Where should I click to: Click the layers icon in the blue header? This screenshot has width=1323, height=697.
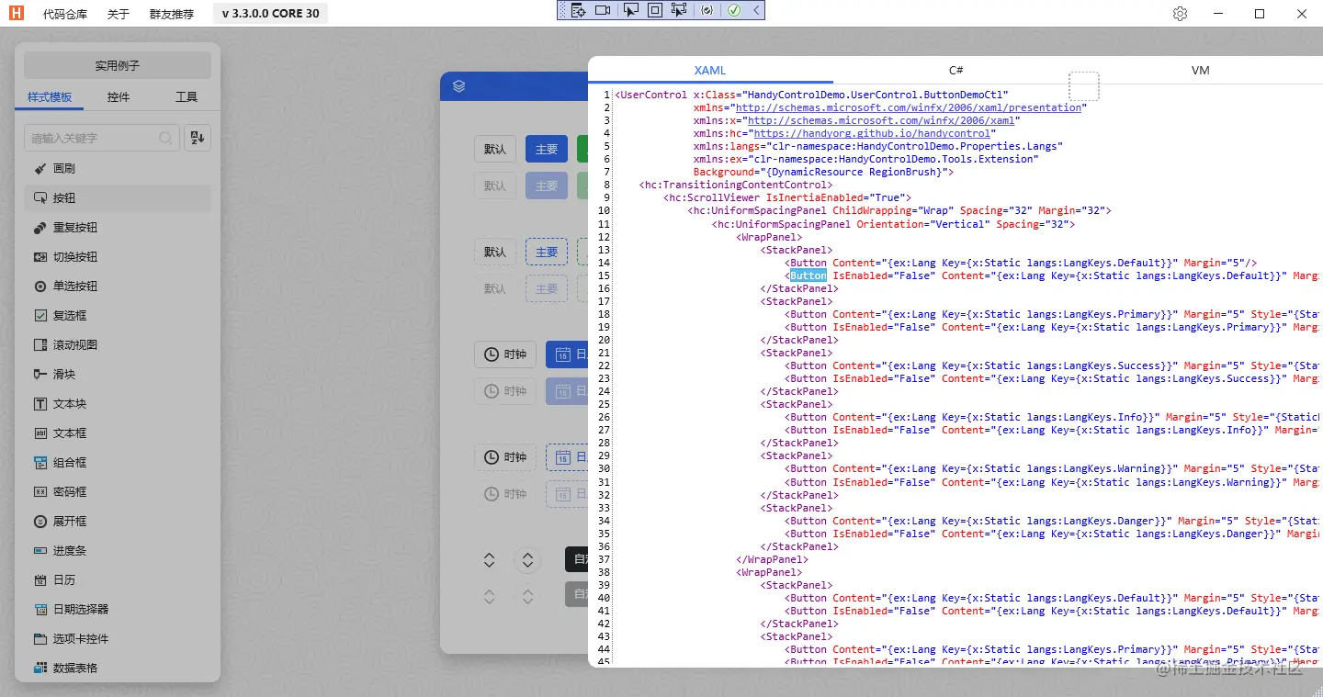click(x=459, y=86)
